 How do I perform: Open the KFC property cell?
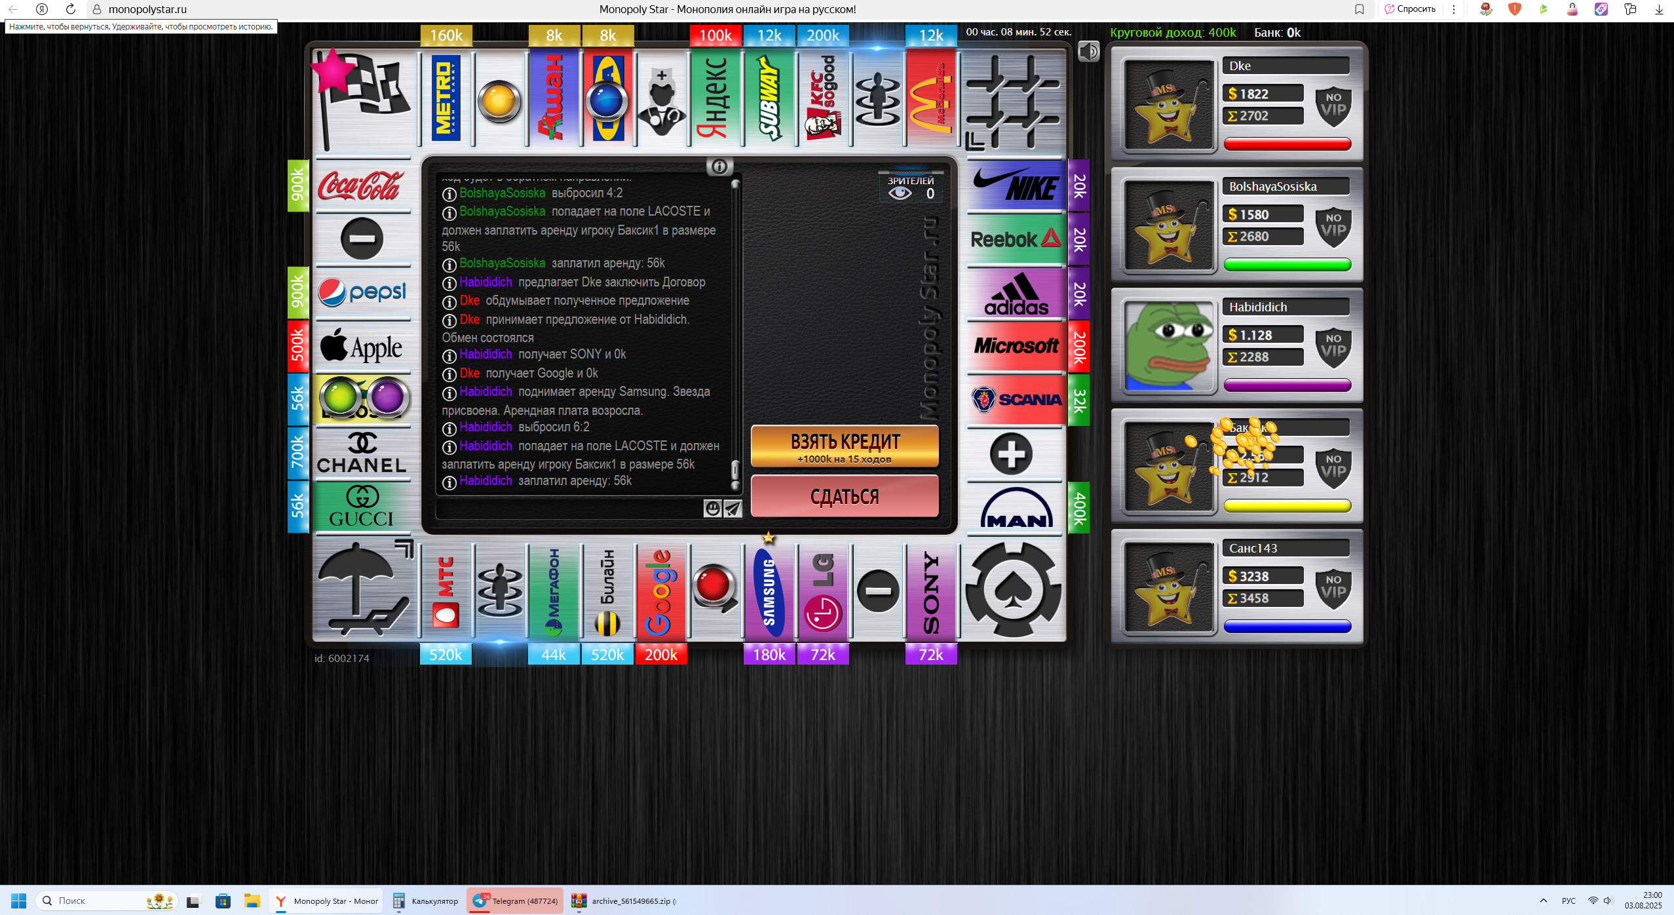tap(823, 98)
